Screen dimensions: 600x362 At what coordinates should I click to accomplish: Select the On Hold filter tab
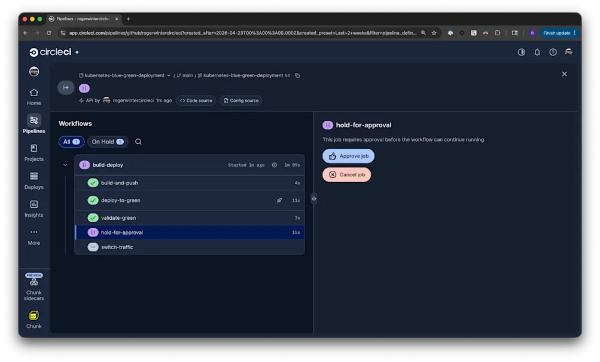click(x=108, y=142)
